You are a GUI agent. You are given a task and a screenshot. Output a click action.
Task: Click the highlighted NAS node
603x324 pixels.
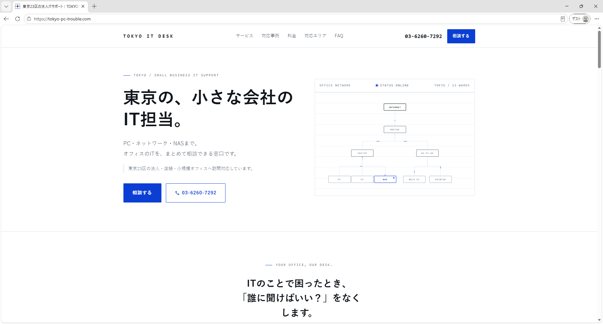pyautogui.click(x=385, y=179)
